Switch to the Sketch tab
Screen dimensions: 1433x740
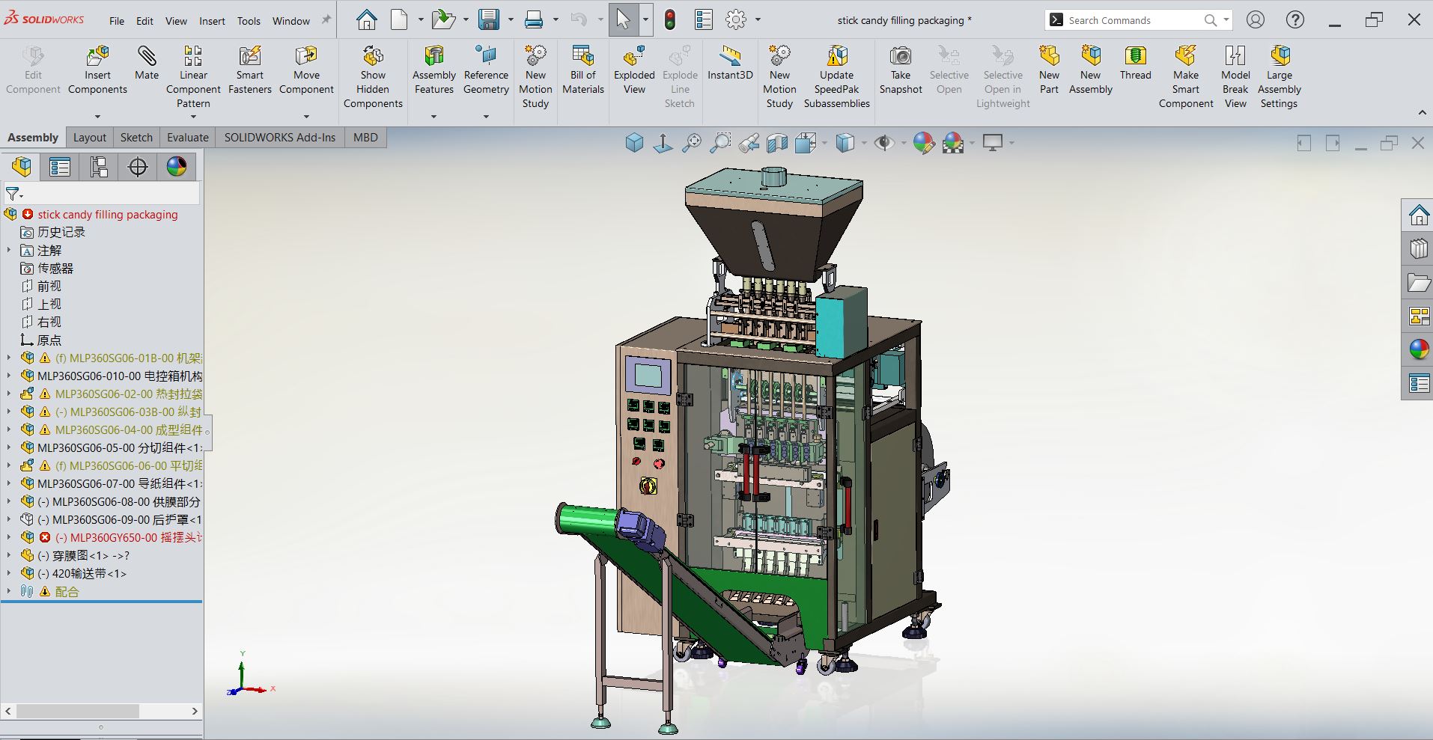pos(136,138)
